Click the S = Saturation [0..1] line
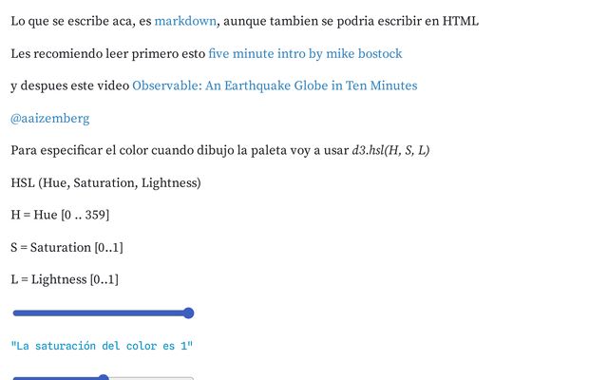The image size is (608, 380). click(x=66, y=247)
